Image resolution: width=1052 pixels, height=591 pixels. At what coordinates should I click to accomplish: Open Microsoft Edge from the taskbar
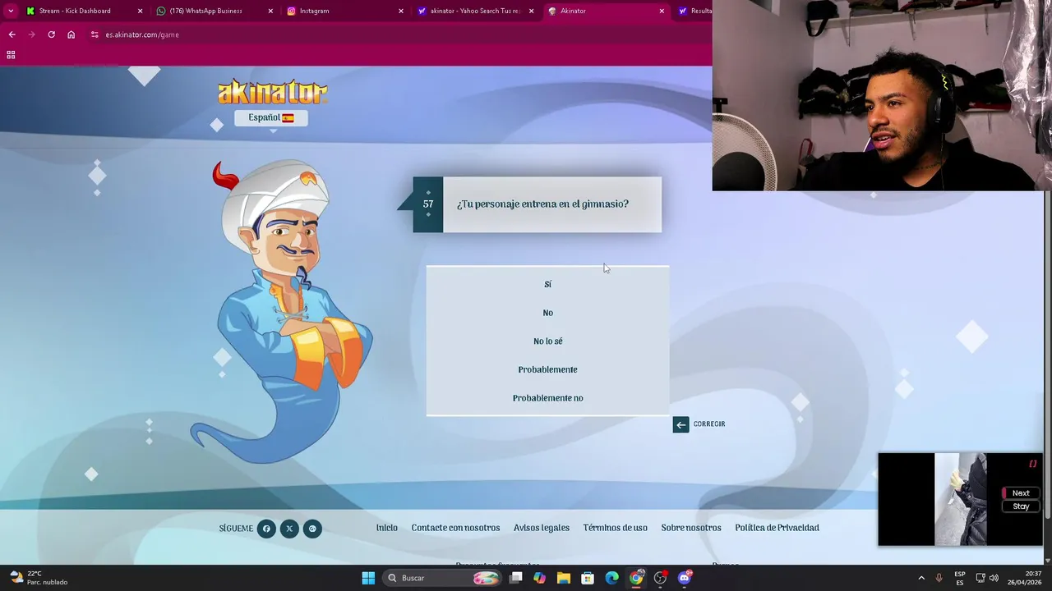click(x=612, y=578)
